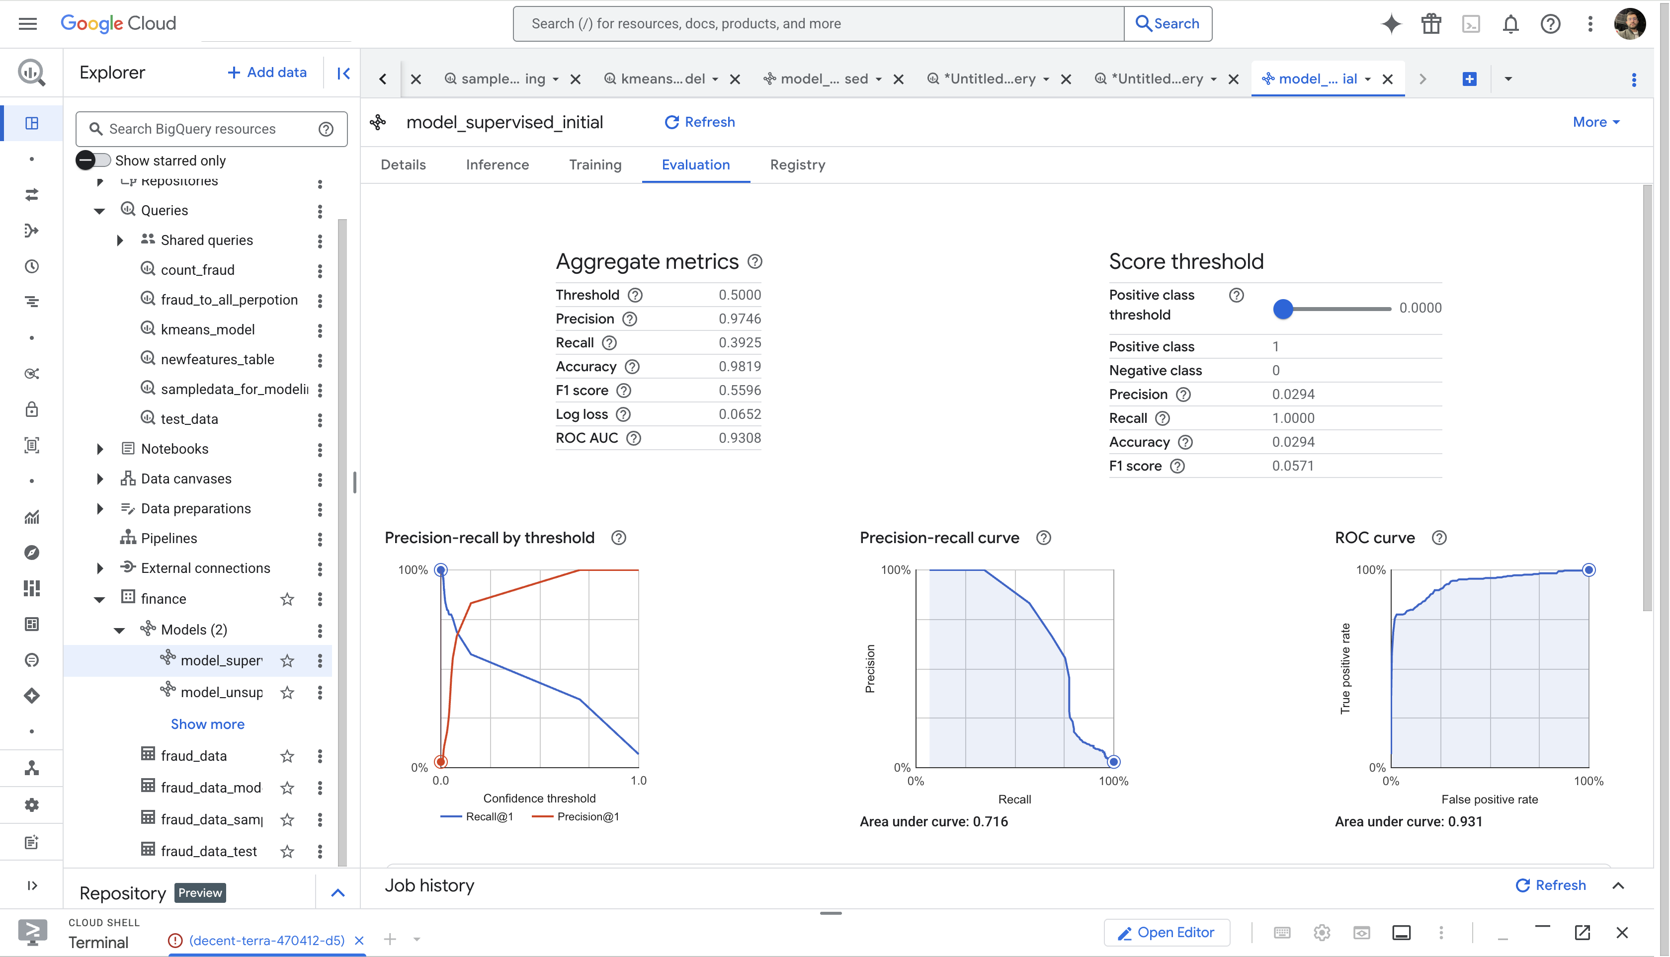Viewport: 1670px width, 957px height.
Task: Open actions menu for kmeans_model query
Action: (x=320, y=330)
